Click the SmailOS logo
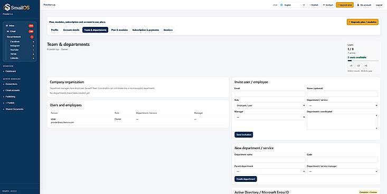The width and height of the screenshot is (387, 194). (x=16, y=7)
